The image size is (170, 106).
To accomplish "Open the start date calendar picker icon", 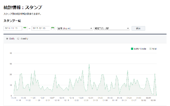I will [x=25, y=28].
